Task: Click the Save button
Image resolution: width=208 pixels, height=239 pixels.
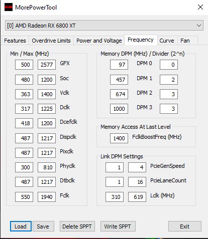Action: 43,226
